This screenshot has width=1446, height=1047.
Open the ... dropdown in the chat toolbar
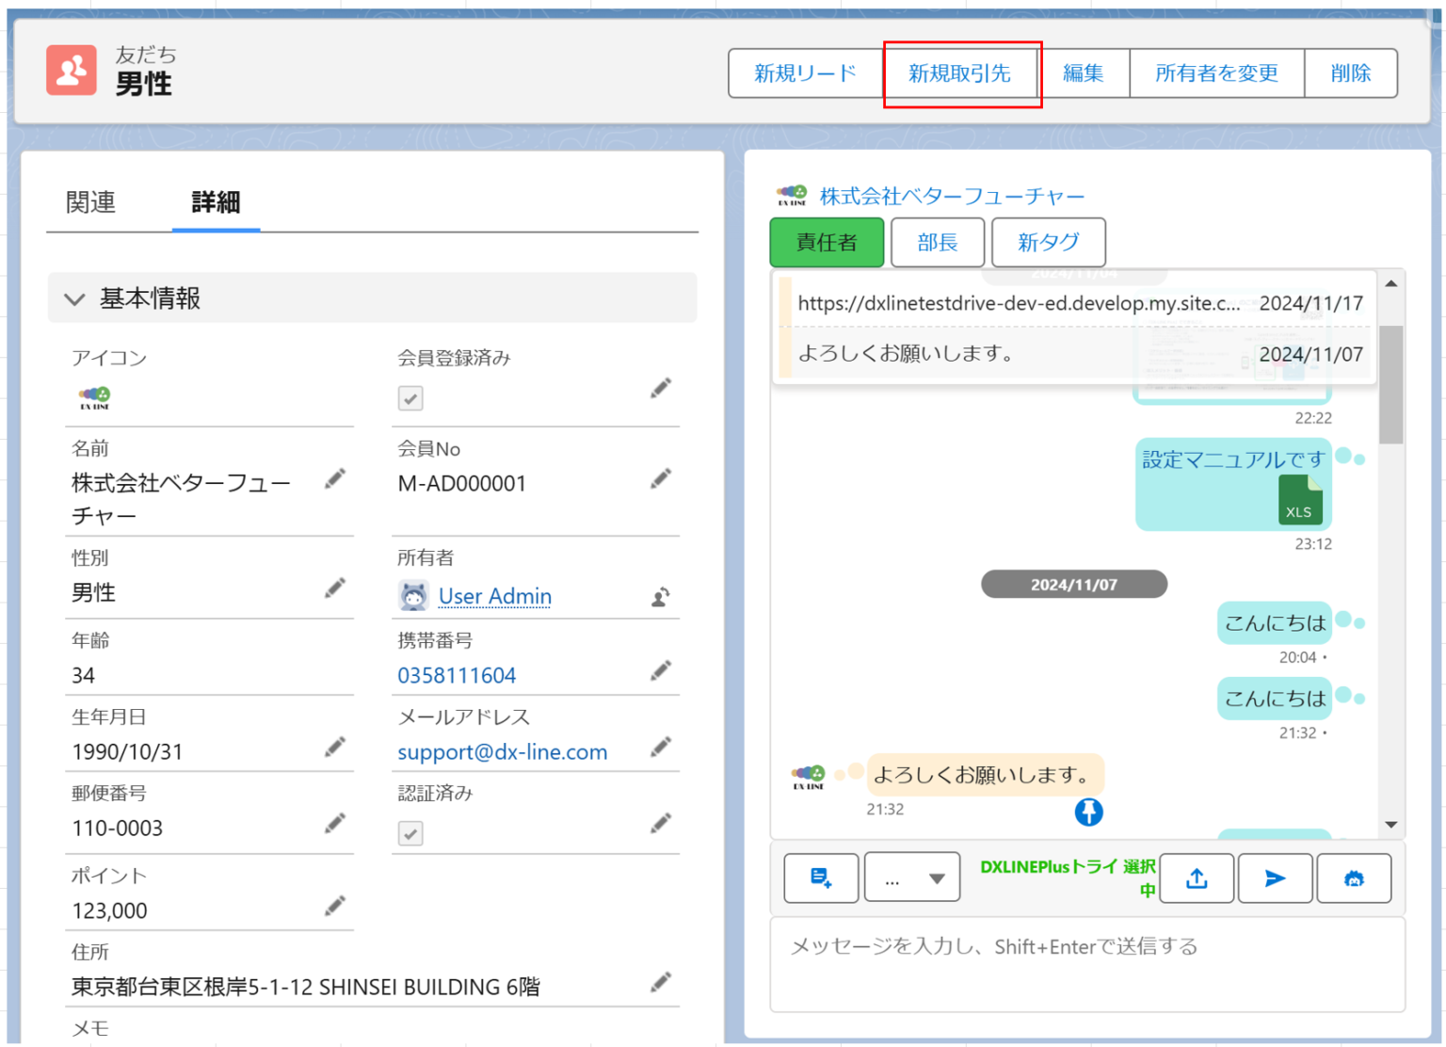pos(911,878)
